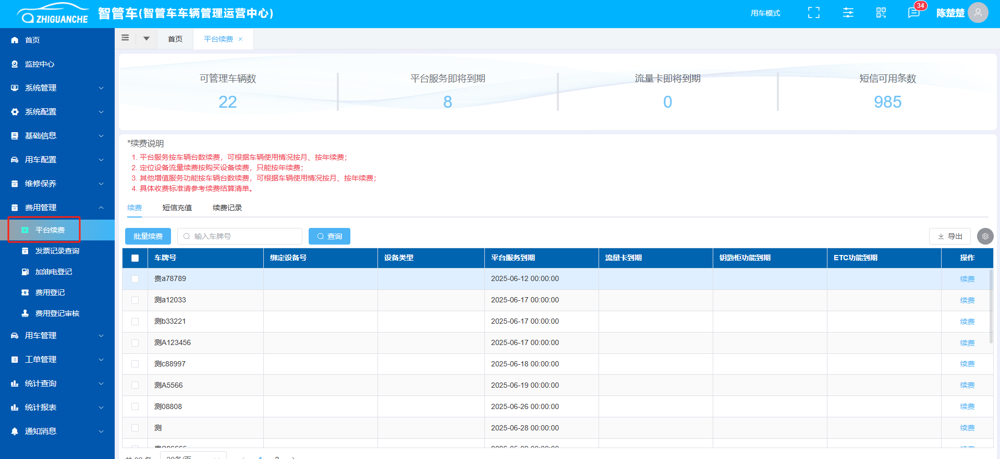The width and height of the screenshot is (1000, 459).
Task: Select checkbox for vehicle 测b33221
Action: pos(135,322)
